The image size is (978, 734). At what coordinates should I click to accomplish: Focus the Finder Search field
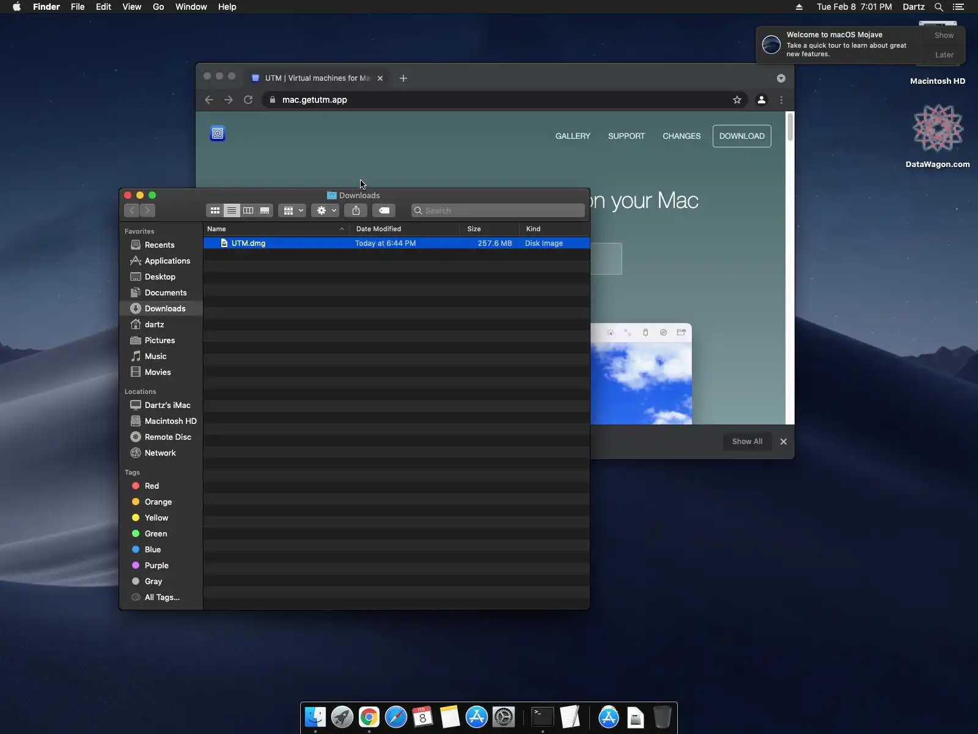498,210
